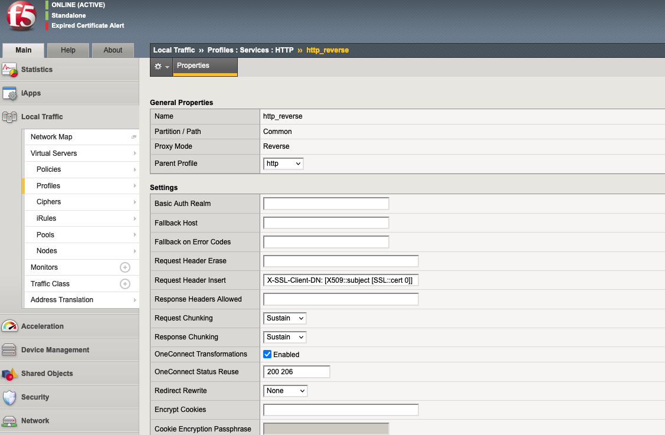Change the Request Chunking dropdown
The width and height of the screenshot is (665, 435).
pos(284,318)
